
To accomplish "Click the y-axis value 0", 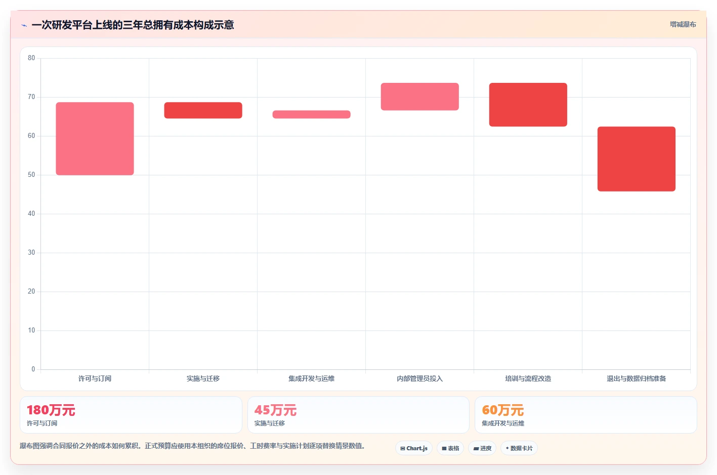I will [33, 369].
